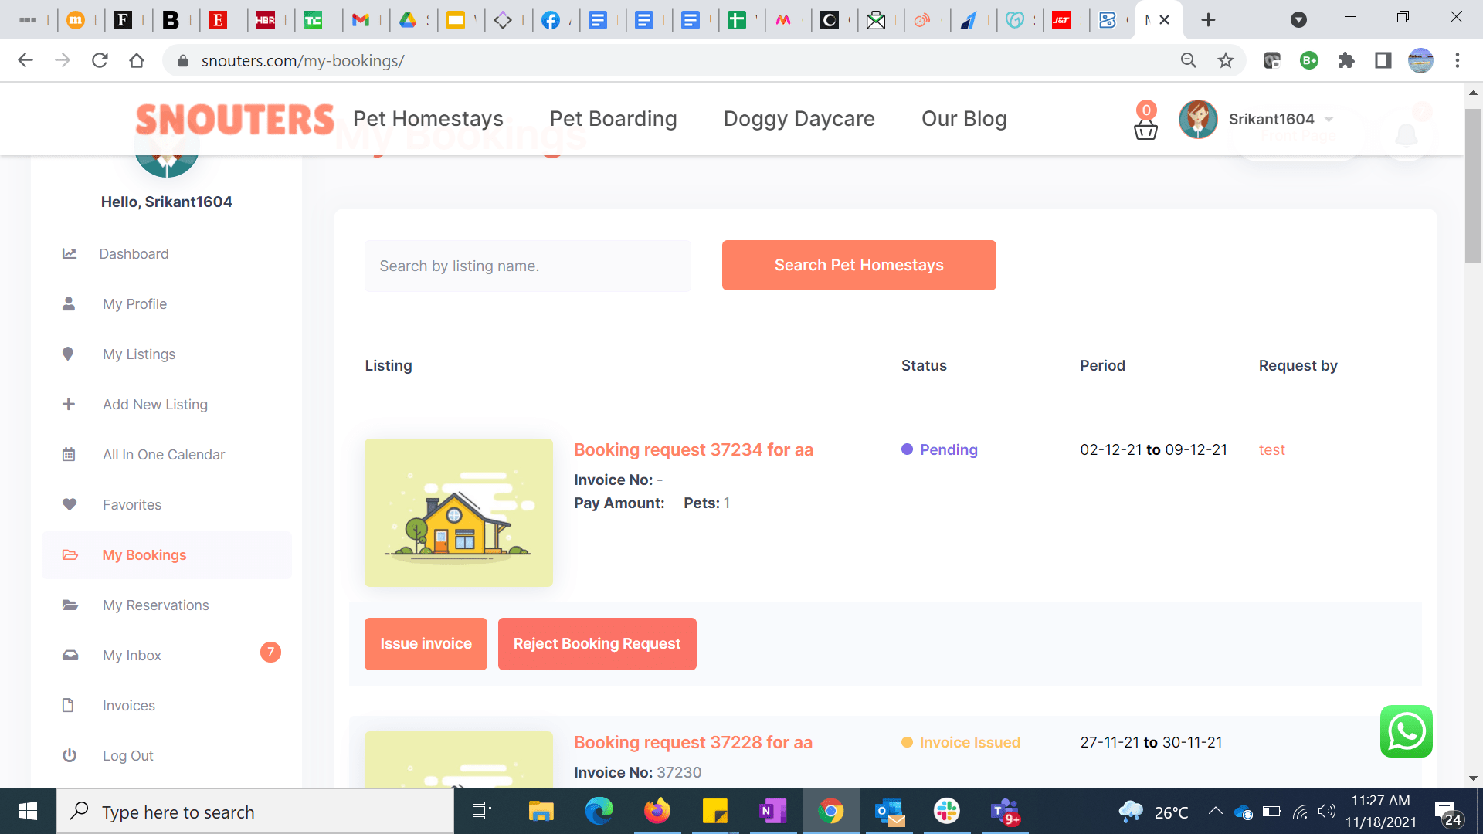Click Windows taskbar search box

point(255,812)
